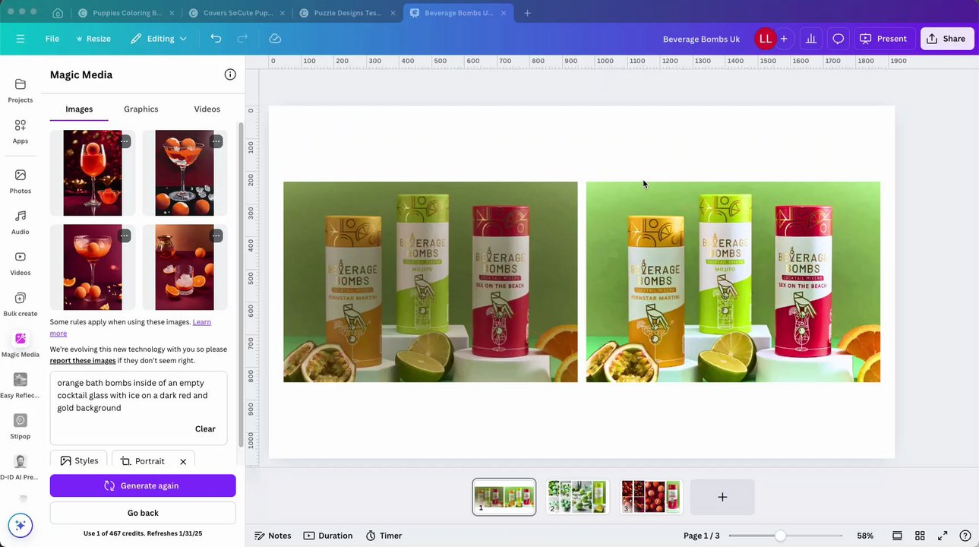Open the File menu
Viewport: 979px width, 547px height.
coord(52,39)
